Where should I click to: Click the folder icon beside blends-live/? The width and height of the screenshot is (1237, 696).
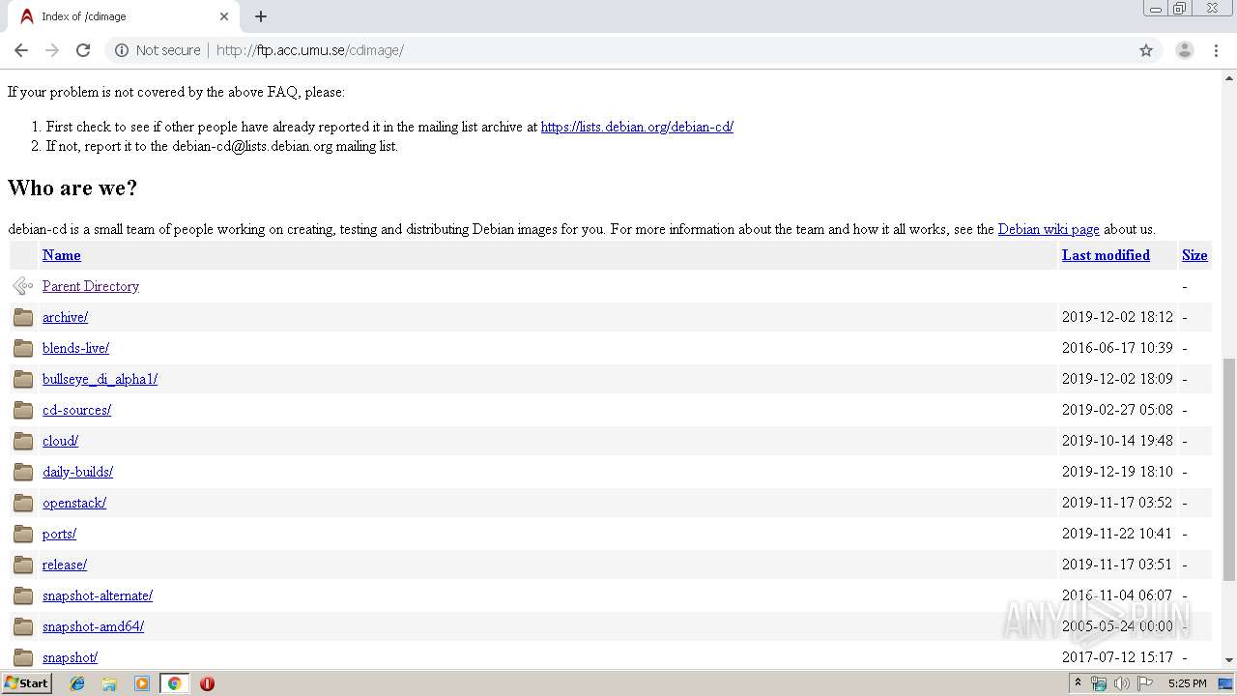(x=23, y=348)
